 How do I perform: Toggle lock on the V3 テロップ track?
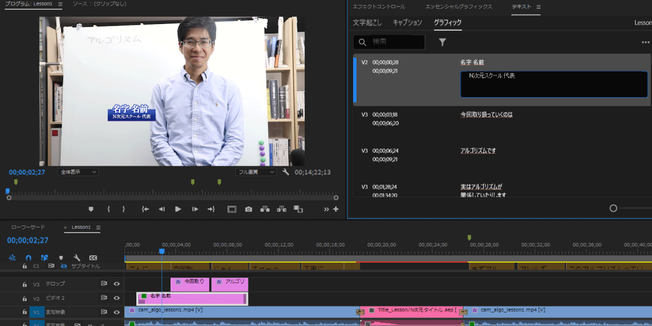24,284
